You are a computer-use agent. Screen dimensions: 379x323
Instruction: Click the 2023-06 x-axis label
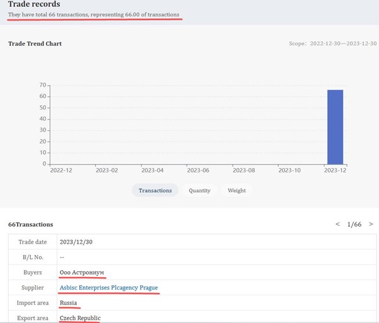click(x=198, y=171)
